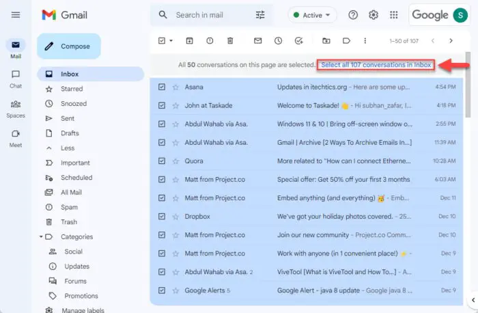This screenshot has width=478, height=313.
Task: Mark selected conversations as read icon
Action: (x=258, y=41)
